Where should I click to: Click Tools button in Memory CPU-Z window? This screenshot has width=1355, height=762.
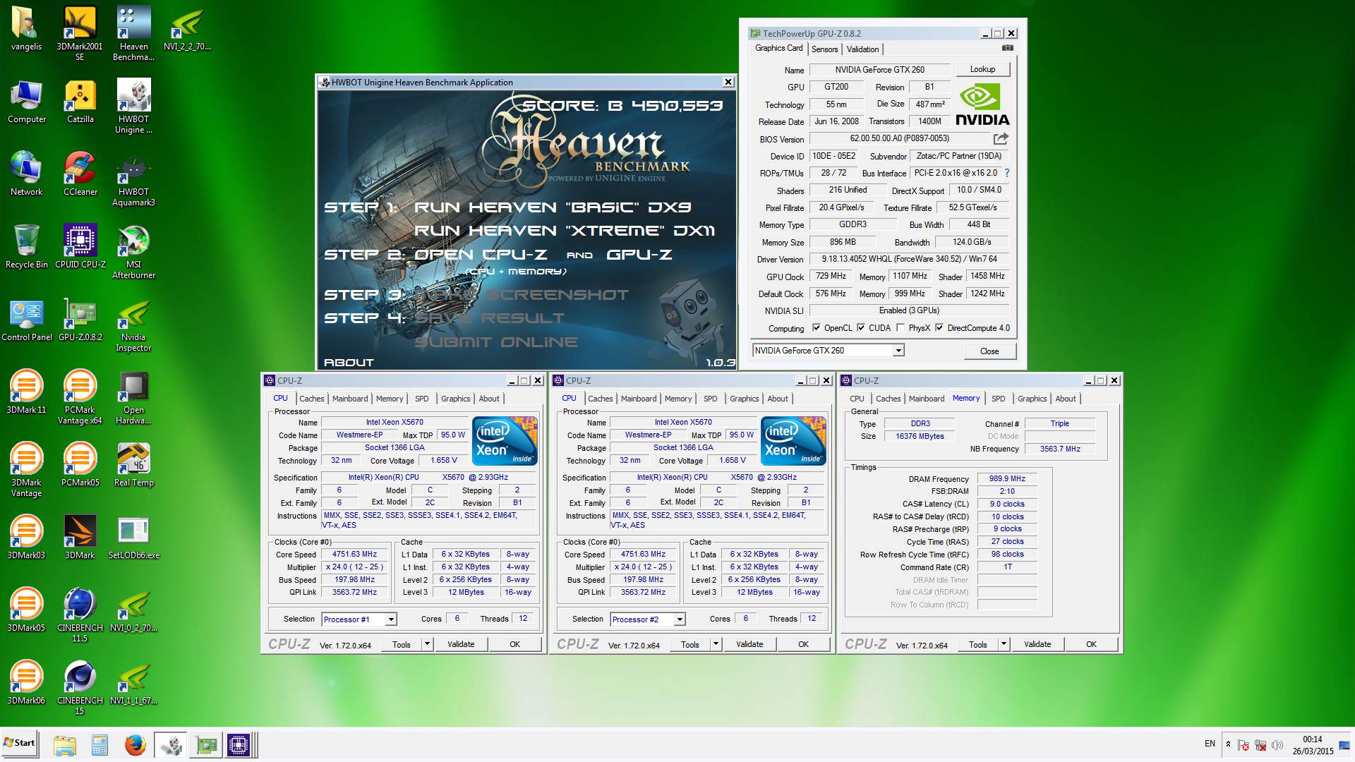pos(978,644)
